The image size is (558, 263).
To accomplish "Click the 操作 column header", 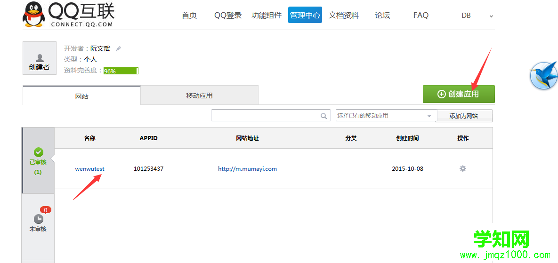I will coord(463,138).
